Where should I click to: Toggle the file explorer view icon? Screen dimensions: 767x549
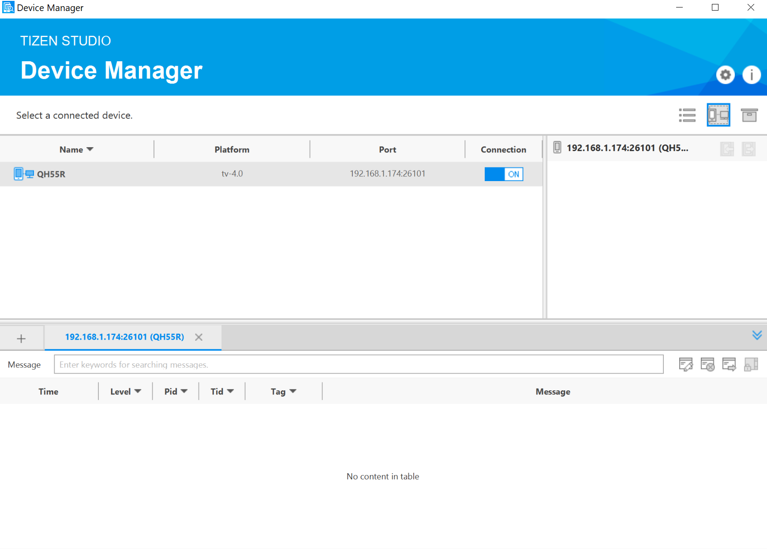click(x=718, y=115)
